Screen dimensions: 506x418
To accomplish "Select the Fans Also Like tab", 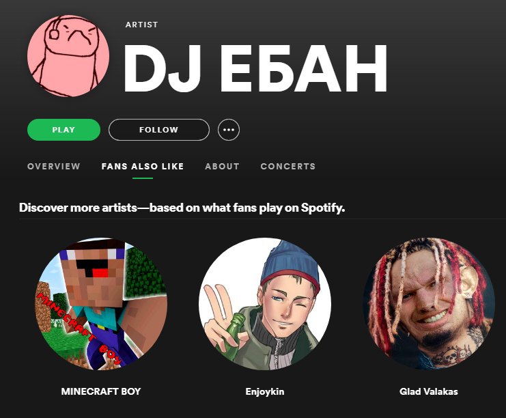I will click(142, 166).
